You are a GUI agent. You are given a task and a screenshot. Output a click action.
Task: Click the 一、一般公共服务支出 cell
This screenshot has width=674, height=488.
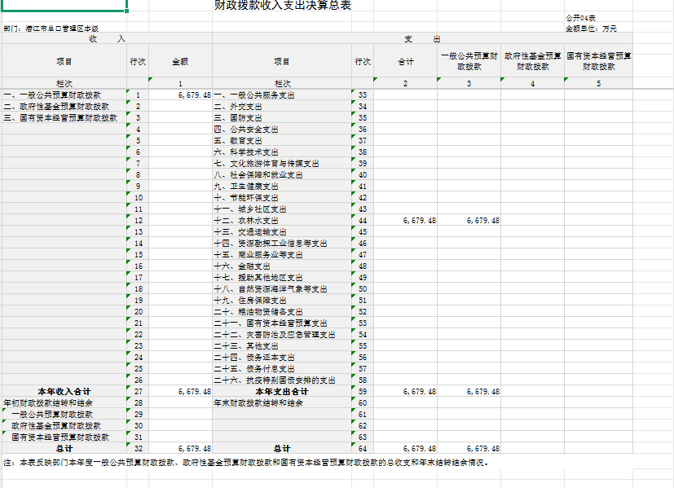click(254, 95)
